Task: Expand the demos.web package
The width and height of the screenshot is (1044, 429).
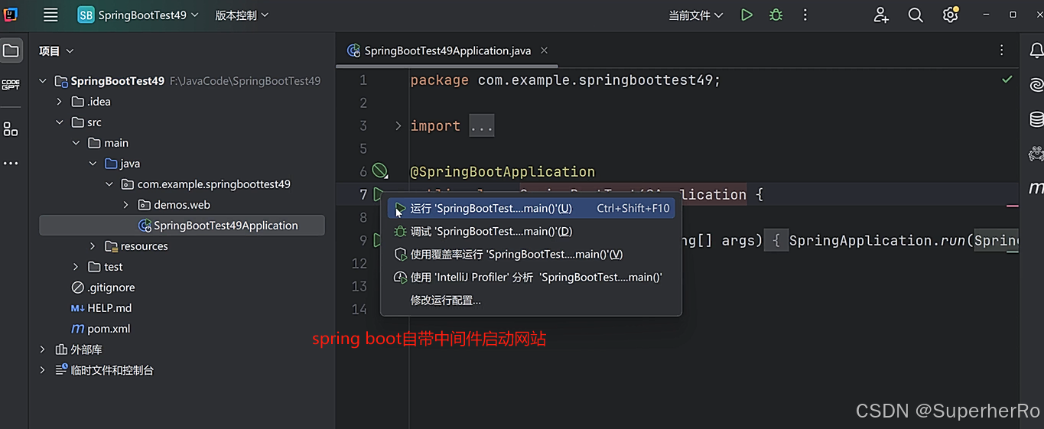Action: tap(126, 205)
